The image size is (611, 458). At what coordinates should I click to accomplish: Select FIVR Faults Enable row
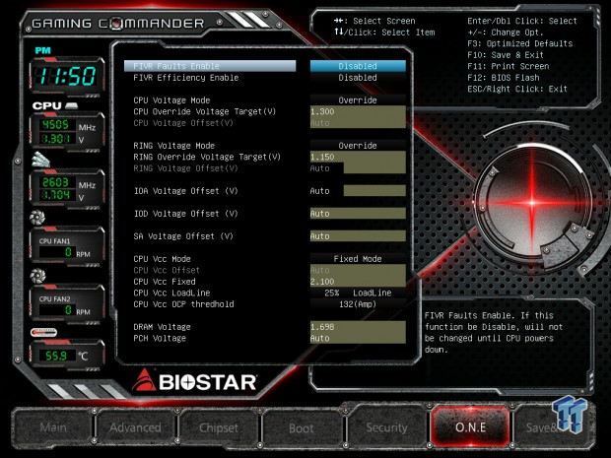pos(210,66)
